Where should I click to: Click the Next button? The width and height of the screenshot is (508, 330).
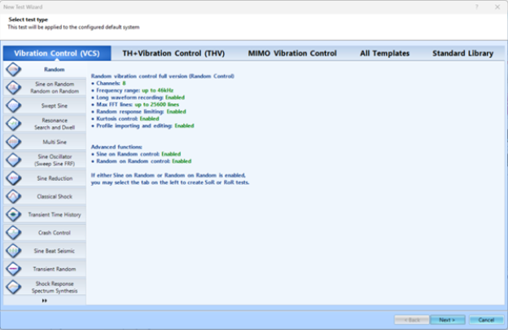pyautogui.click(x=446, y=319)
